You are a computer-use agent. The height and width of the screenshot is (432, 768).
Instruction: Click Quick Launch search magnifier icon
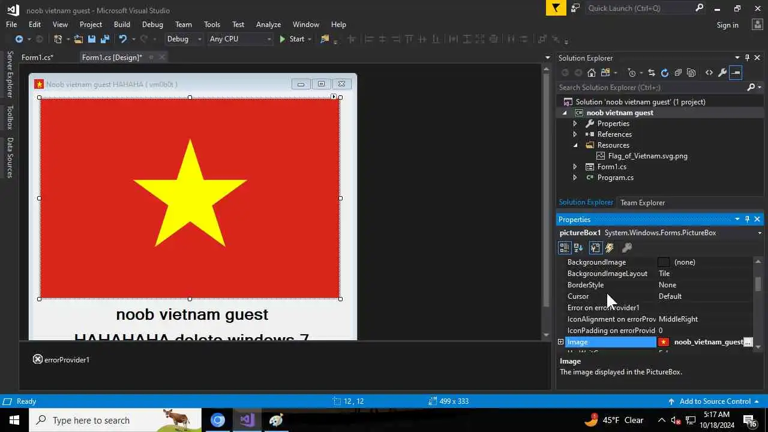coord(699,8)
